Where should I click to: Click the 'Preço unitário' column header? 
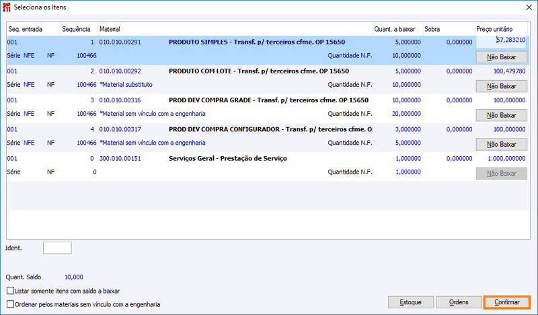[501, 29]
